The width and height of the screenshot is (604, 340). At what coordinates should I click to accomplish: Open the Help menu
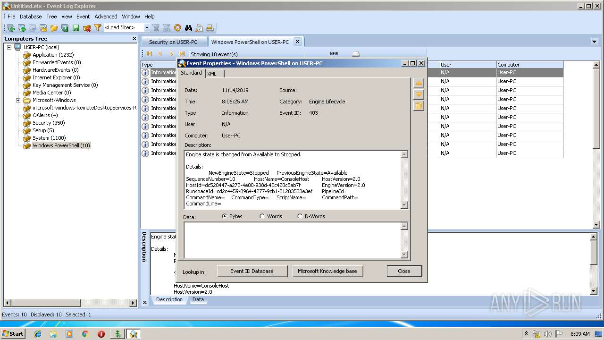[x=150, y=17]
